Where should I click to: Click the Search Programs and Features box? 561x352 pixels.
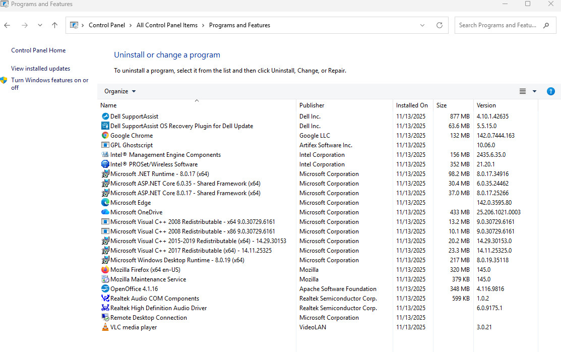coord(497,25)
